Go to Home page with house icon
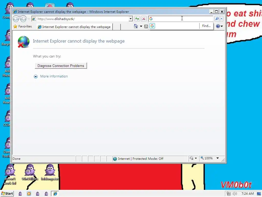The width and height of the screenshot is (262, 197). [x=136, y=26]
